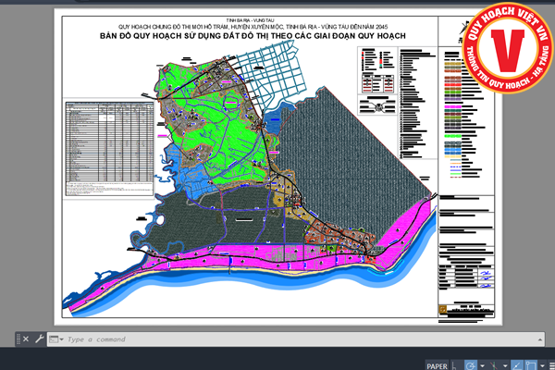Open object snap settings dropdown
The image size is (555, 370).
coord(543,364)
